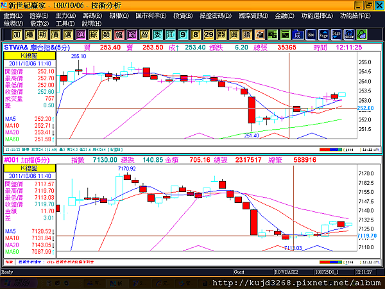Screen dimensions: 385x289
Task: Click the yellow 選 toolbar icon
Action: (68, 35)
